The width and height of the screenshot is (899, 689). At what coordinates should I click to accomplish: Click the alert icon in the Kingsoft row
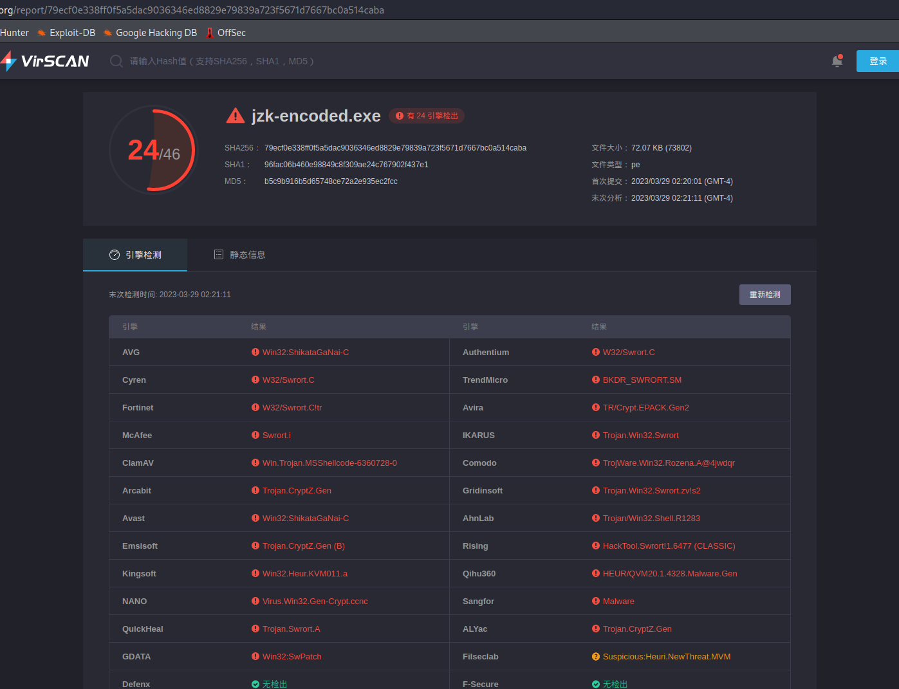(255, 573)
